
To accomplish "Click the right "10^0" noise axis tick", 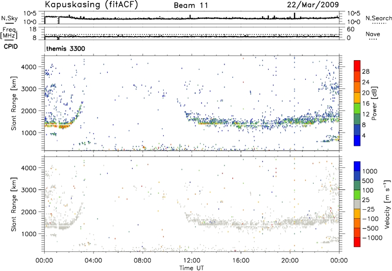I will (353, 22).
